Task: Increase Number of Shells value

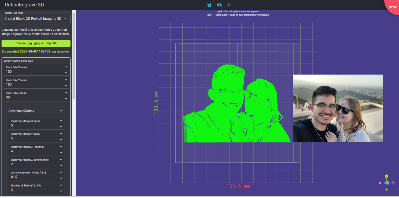Action: click(x=61, y=185)
